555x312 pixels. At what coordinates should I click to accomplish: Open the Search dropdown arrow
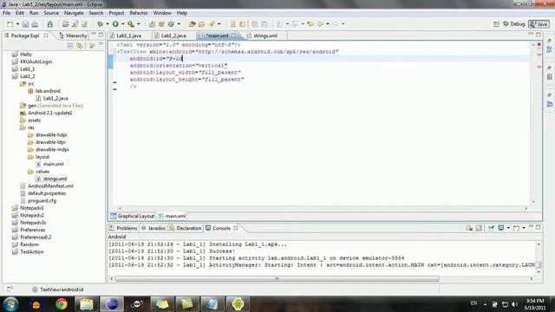pos(219,24)
